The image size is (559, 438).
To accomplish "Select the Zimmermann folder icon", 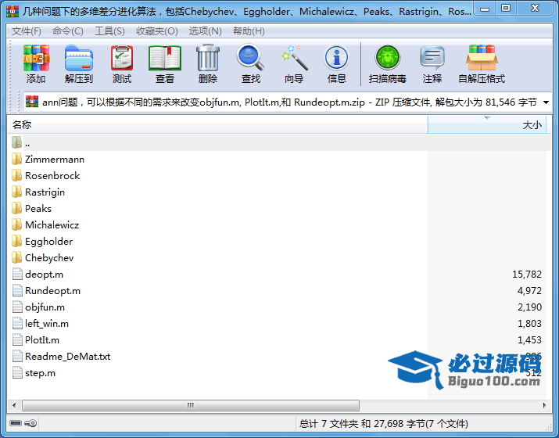I will 16,159.
